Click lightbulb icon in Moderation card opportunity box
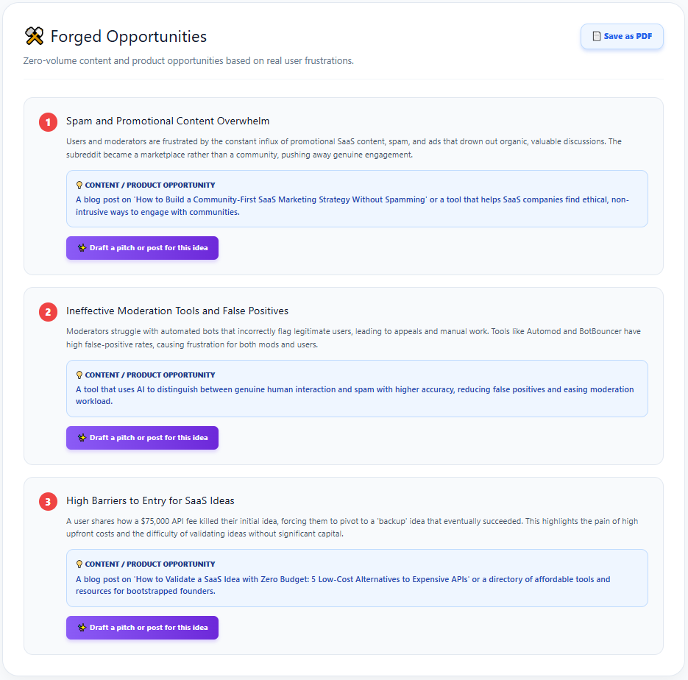This screenshot has height=680, width=688. click(79, 375)
